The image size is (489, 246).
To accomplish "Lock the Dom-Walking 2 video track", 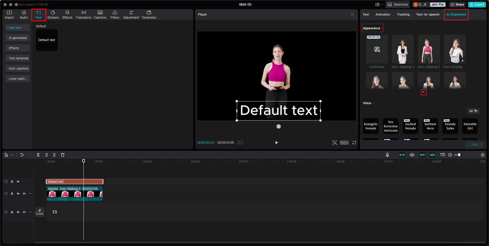I will click(12, 194).
